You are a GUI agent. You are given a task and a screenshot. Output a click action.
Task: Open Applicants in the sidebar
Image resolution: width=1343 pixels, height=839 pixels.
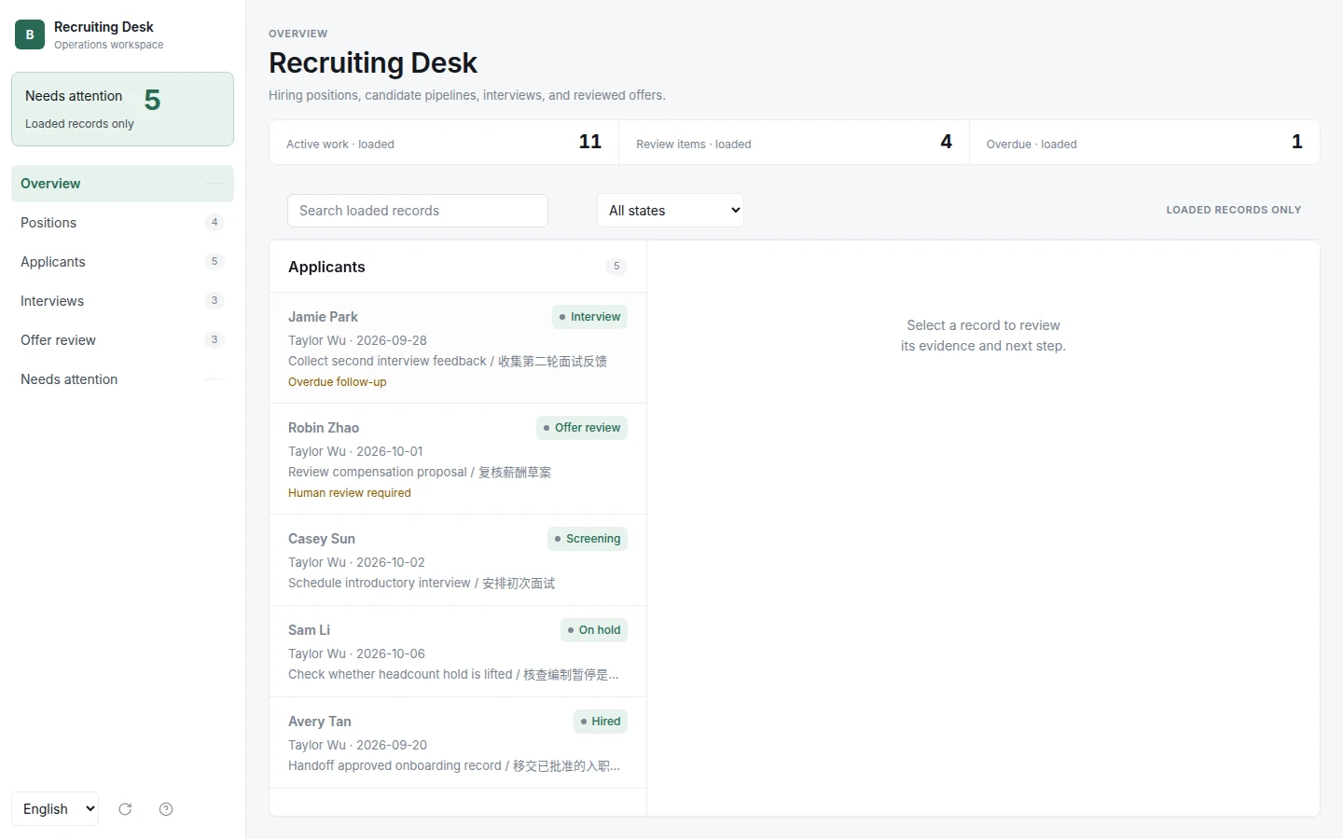point(122,262)
